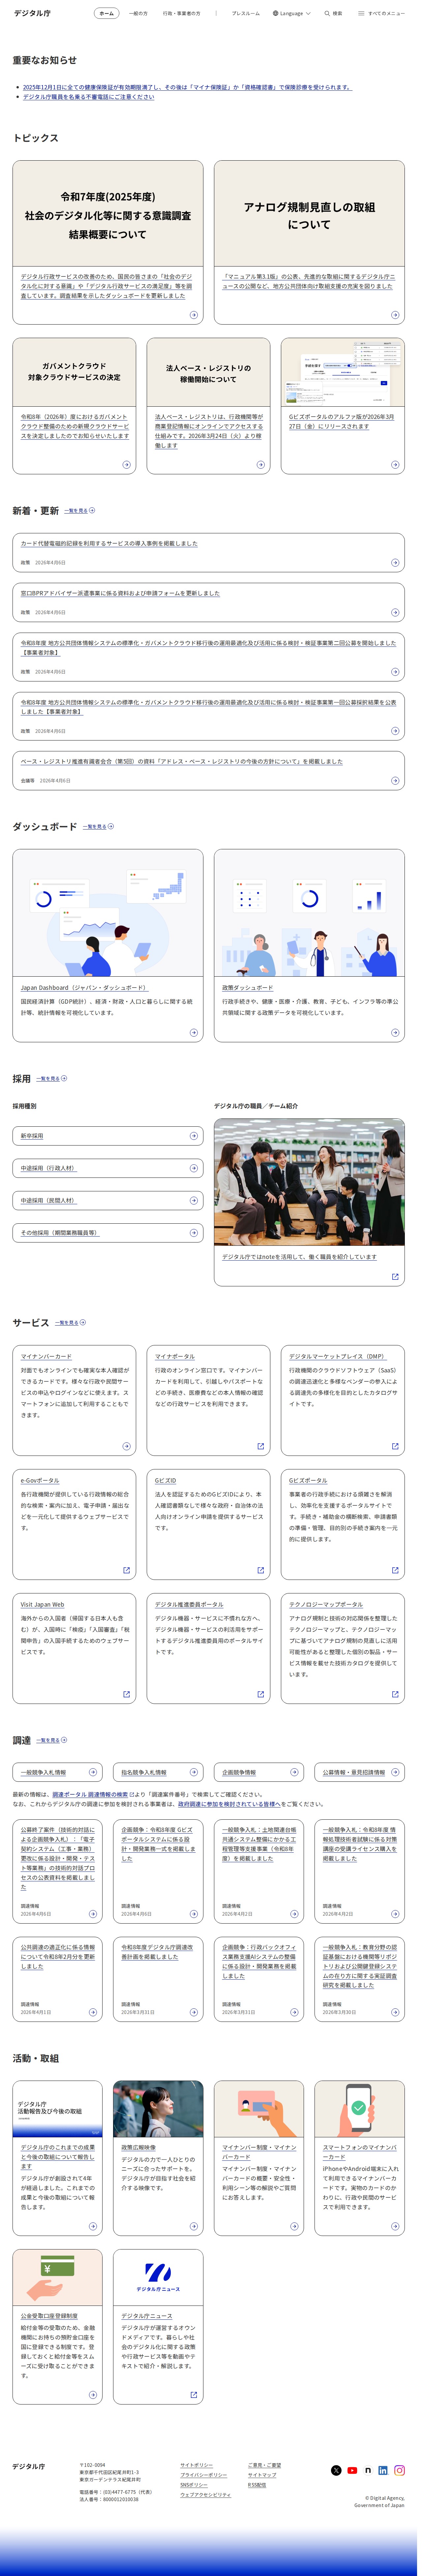Open the 一般競争入札情報 button
This screenshot has width=422, height=2576.
tap(57, 1772)
